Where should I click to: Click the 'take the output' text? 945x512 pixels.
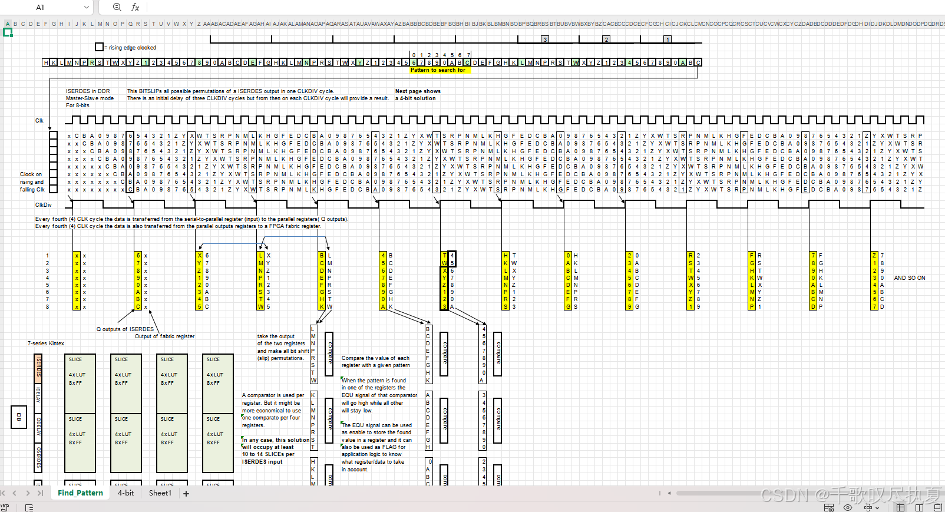tap(276, 336)
